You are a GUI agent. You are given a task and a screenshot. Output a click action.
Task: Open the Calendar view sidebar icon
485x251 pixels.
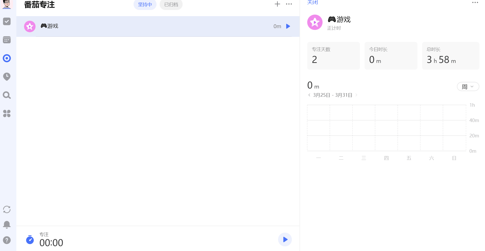pyautogui.click(x=7, y=40)
